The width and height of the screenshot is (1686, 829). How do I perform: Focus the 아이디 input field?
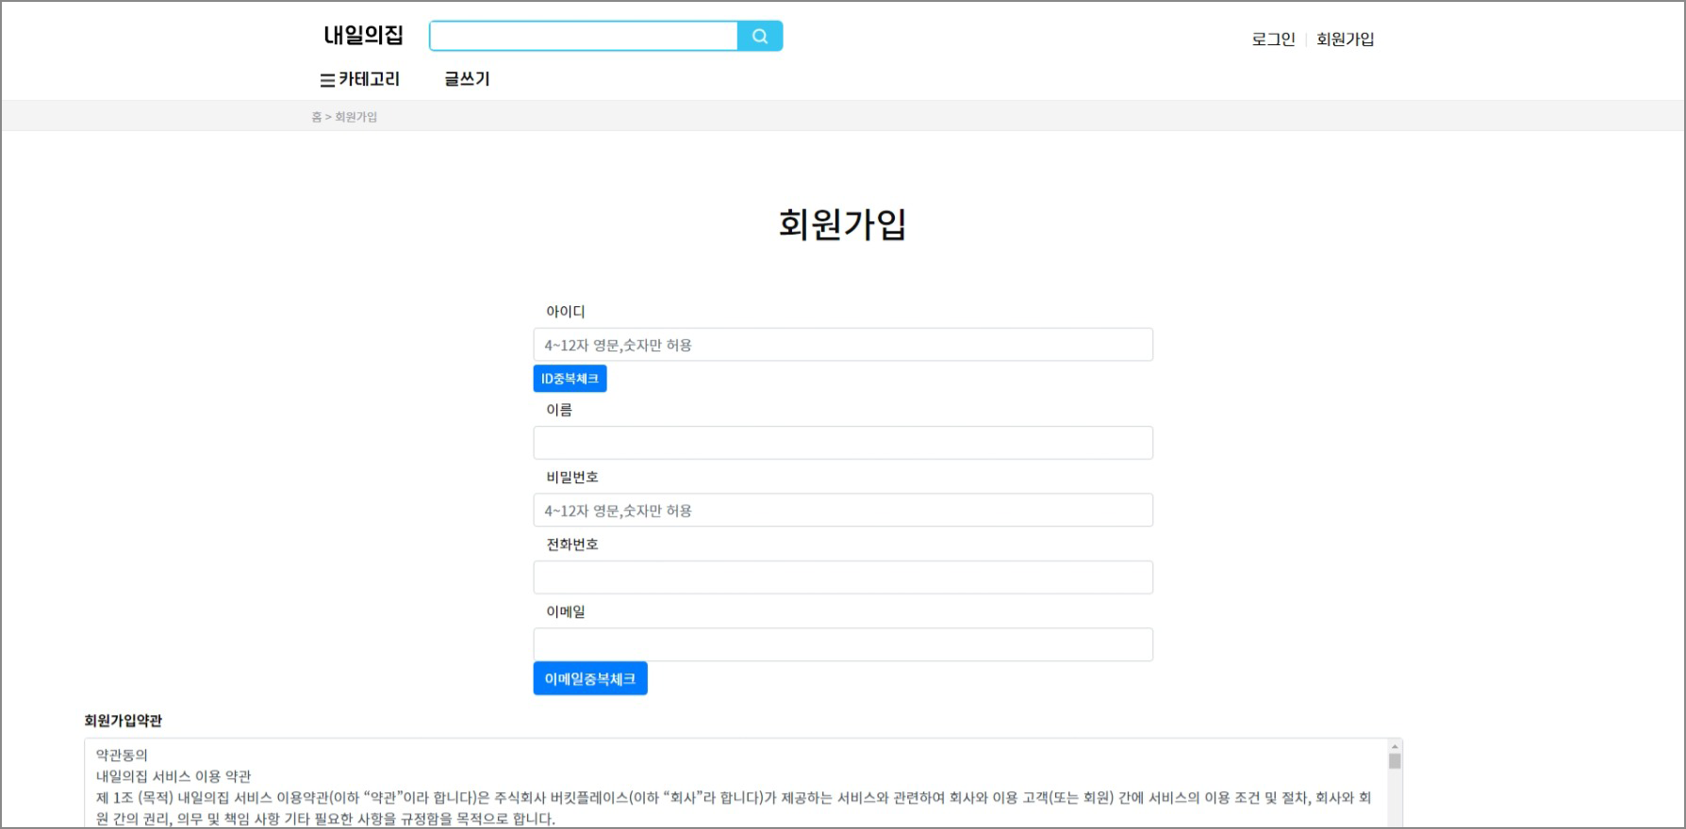coord(843,345)
